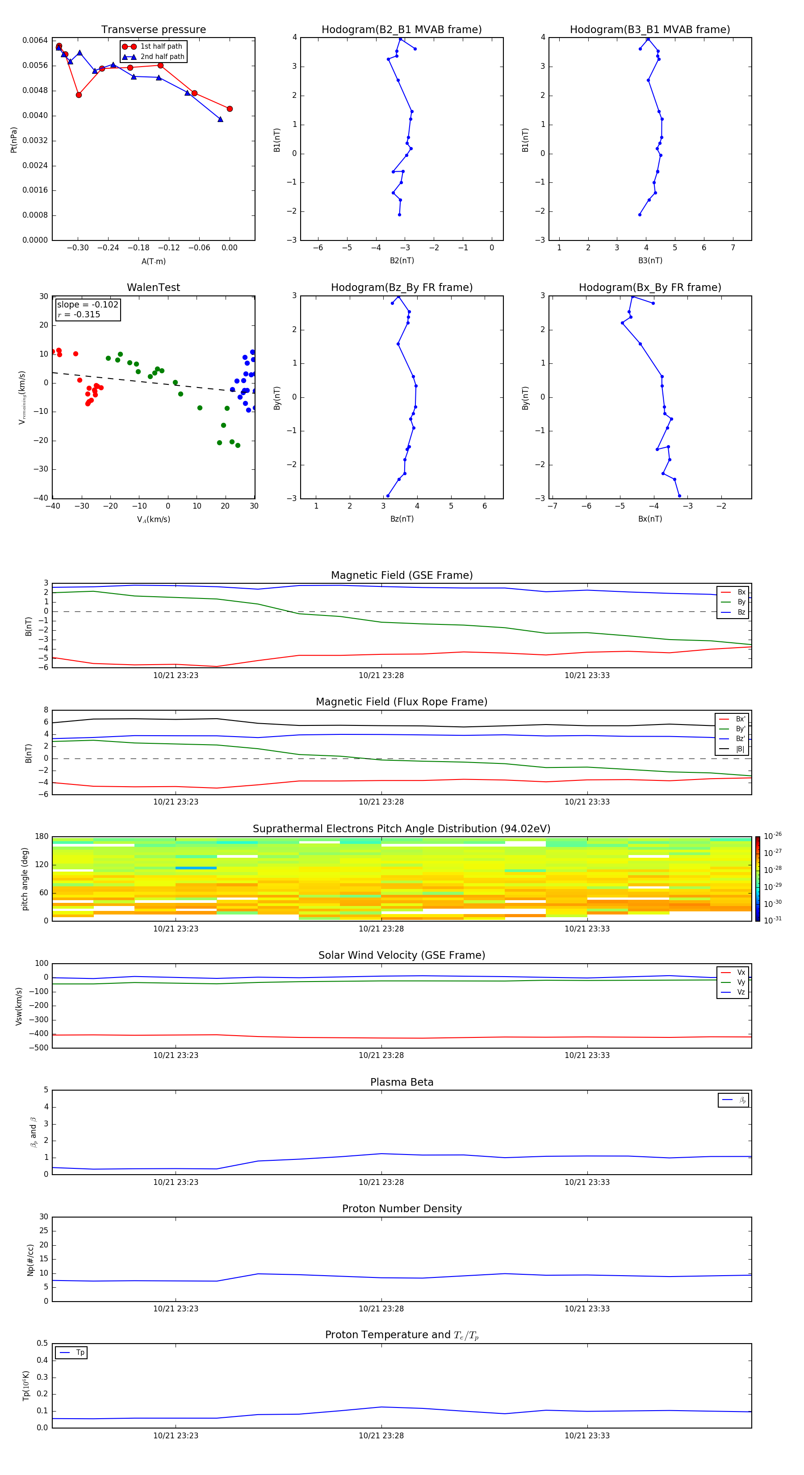The image size is (804, 1475).
Task: Click the 'Solar Wind Velocity (GSE Frame)' title
Action: coord(402,955)
